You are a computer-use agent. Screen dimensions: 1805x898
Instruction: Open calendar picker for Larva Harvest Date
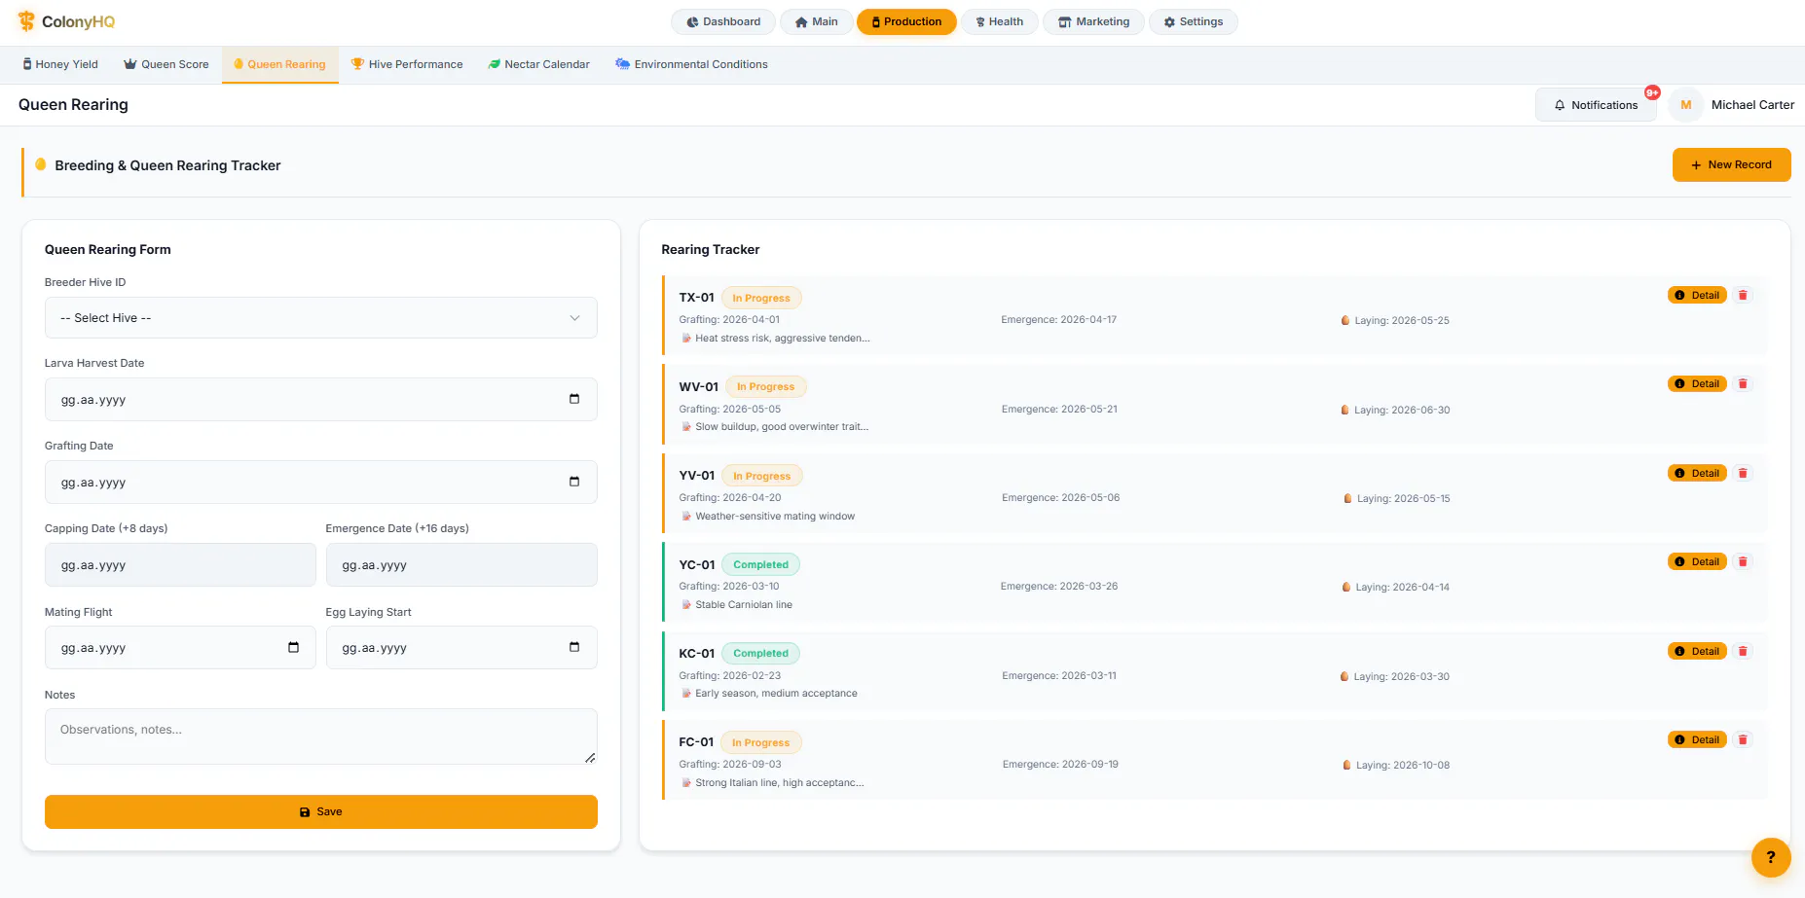tap(574, 399)
